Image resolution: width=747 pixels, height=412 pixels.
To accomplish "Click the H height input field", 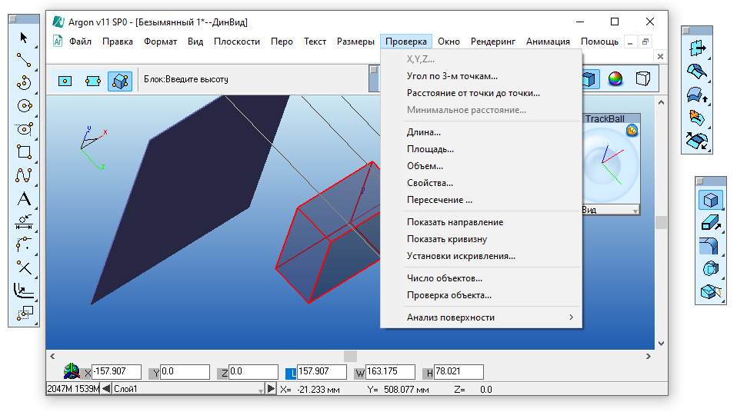I will pos(459,371).
